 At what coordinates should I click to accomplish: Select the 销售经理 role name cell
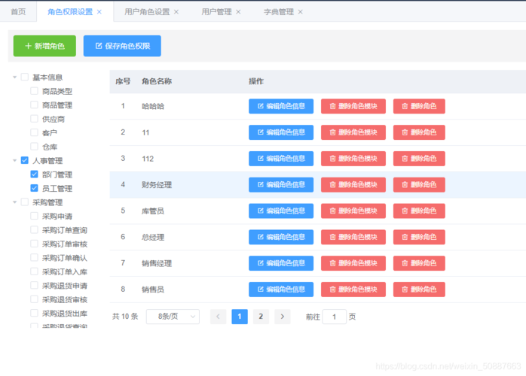(157, 263)
